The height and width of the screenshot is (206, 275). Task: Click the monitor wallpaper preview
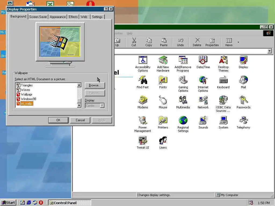60,42
